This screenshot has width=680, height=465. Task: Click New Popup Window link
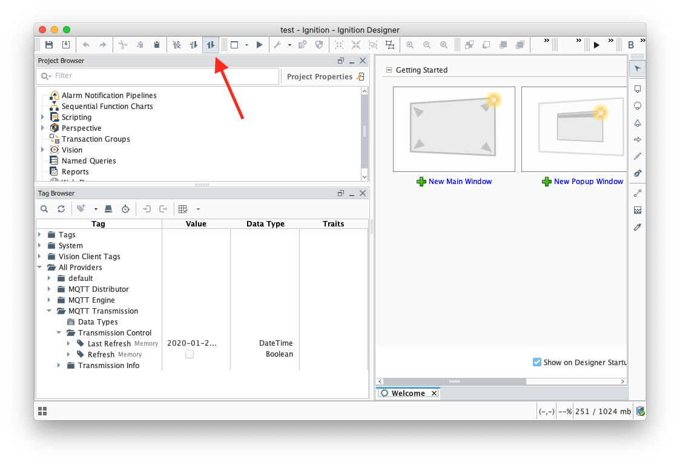[x=588, y=181]
